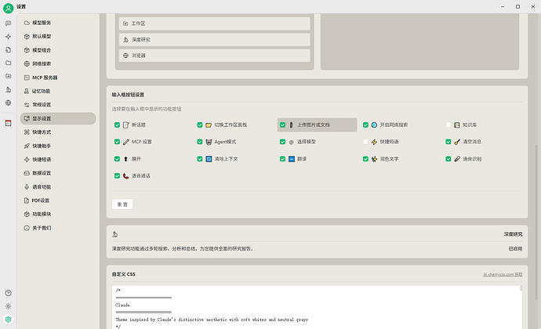Click the @ select model icon
Screen dimensions: 541x329
pos(291,142)
